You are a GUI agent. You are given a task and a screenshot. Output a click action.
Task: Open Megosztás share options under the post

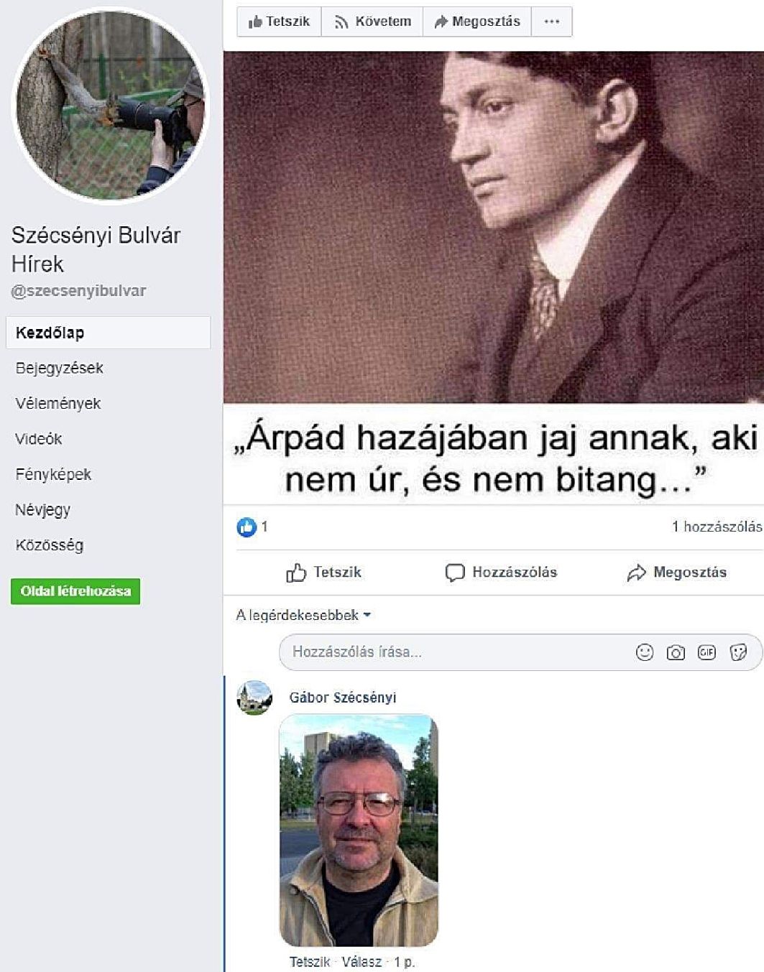676,573
